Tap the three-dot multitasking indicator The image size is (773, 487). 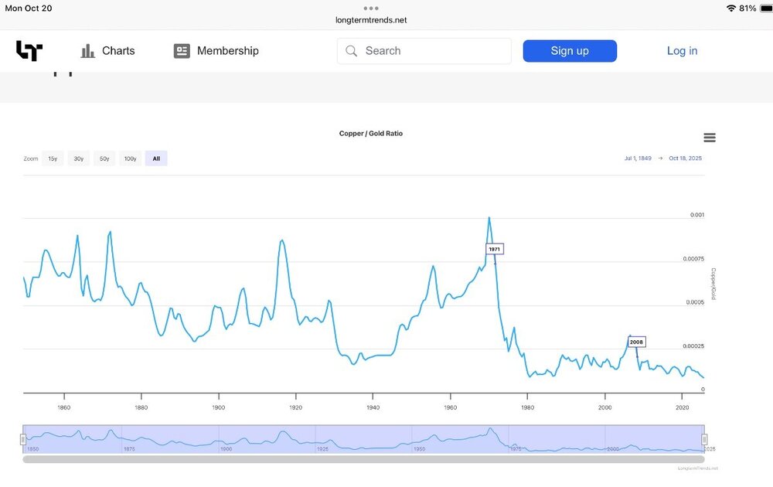(x=371, y=9)
